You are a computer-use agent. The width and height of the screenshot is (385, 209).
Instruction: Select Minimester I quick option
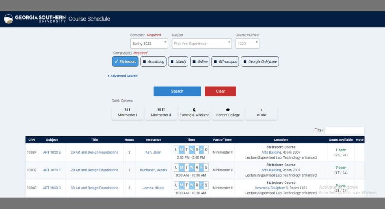point(127,113)
